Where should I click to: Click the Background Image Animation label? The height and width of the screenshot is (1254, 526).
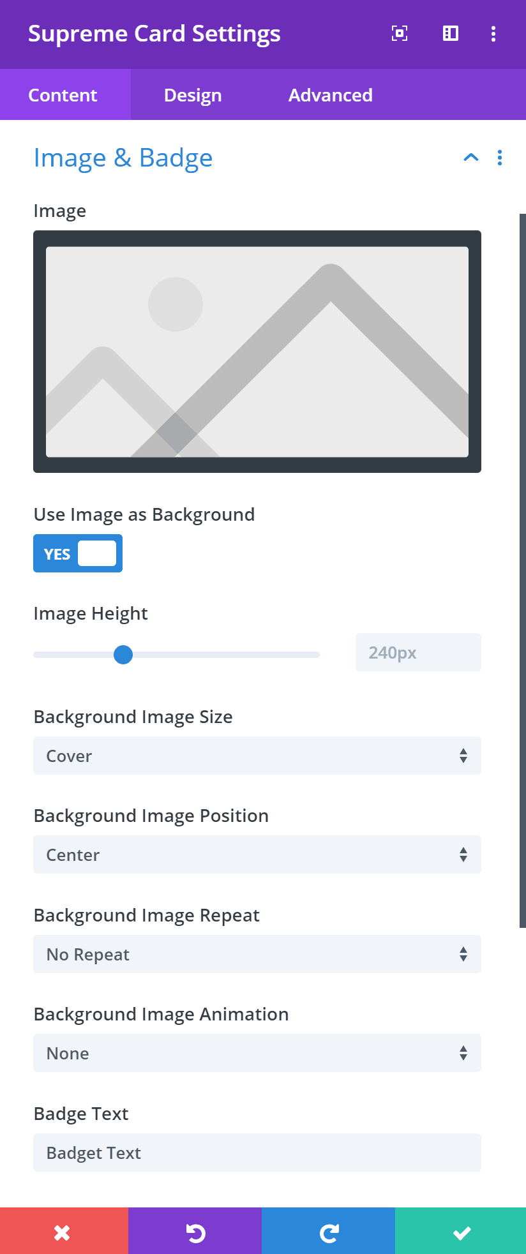coord(162,1014)
